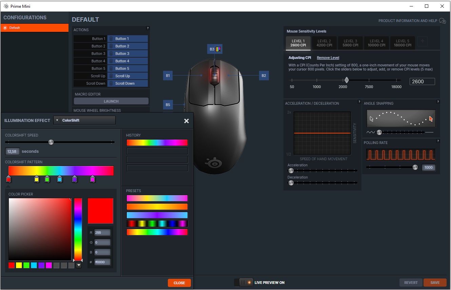Open the Button 1 action dropdown
The width and height of the screenshot is (451, 290).
pyautogui.click(x=128, y=39)
